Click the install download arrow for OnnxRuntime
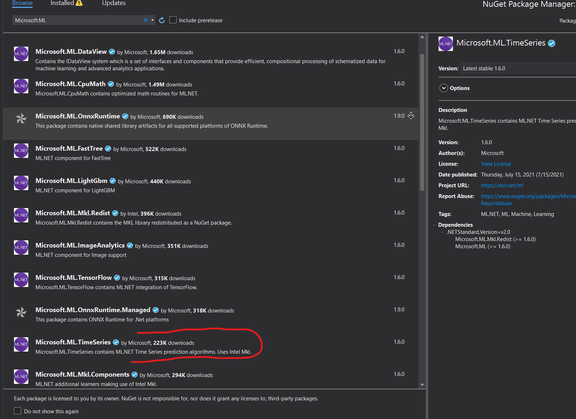This screenshot has width=576, height=419. tap(411, 116)
